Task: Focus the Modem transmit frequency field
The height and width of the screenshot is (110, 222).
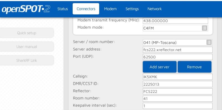Action: [x=175, y=21]
